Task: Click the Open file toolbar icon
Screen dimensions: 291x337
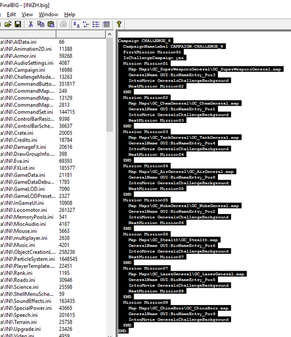Action: click(8, 24)
